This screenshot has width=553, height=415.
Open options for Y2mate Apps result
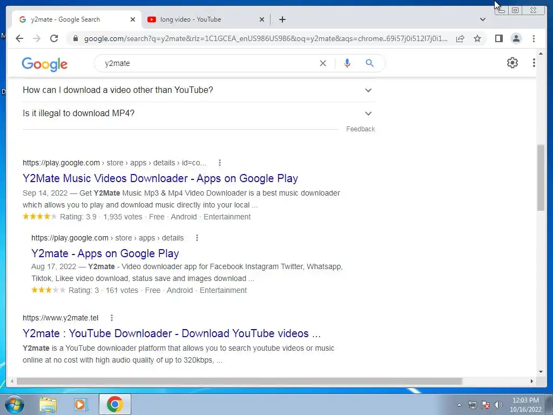tap(197, 238)
